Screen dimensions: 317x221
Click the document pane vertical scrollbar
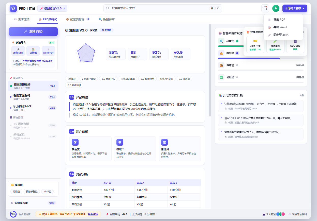210,70
